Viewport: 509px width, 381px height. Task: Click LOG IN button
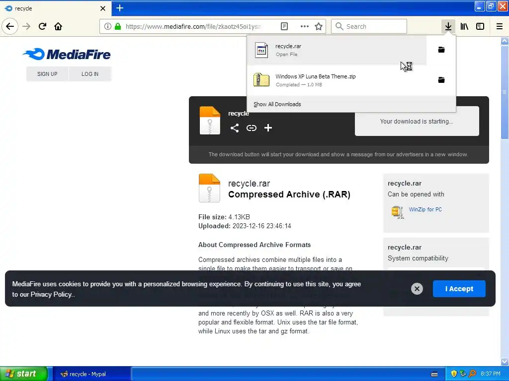click(x=90, y=74)
